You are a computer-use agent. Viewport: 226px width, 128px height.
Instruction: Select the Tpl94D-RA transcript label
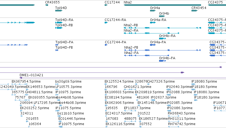[x=64, y=20]
